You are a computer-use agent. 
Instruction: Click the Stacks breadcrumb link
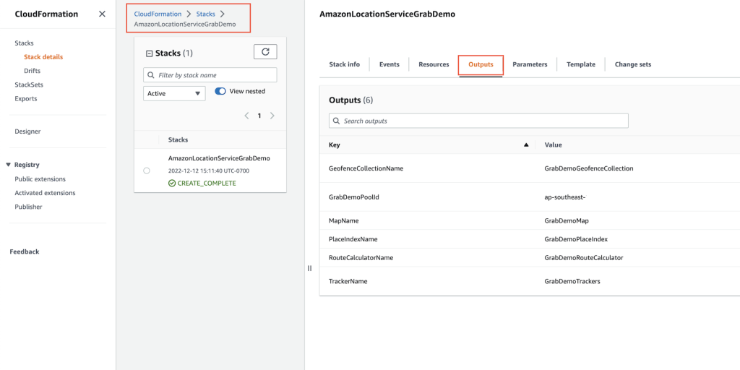[205, 14]
